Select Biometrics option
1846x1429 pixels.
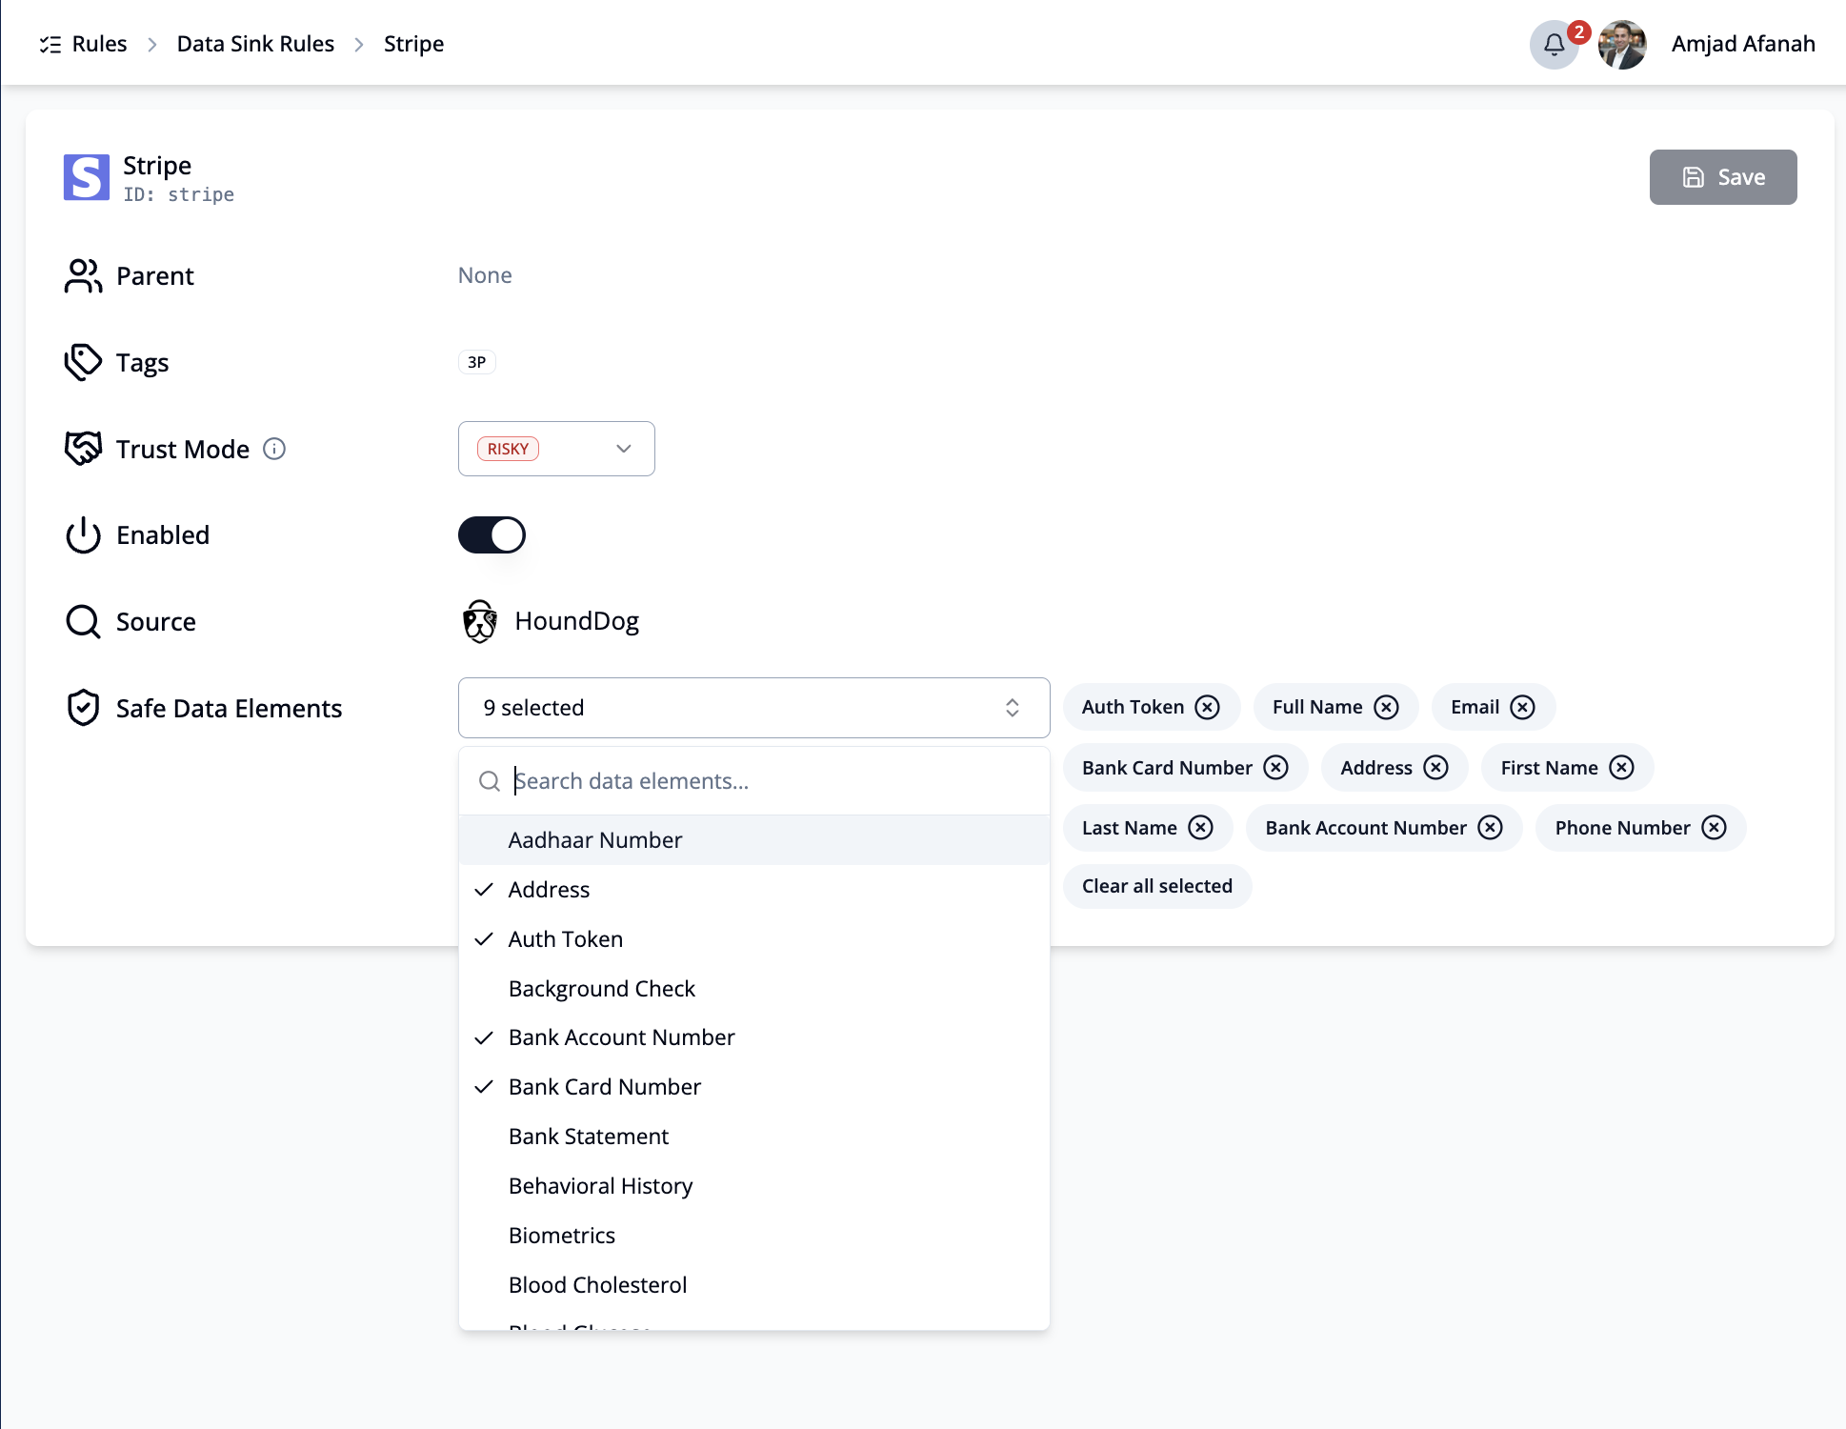754,1236
